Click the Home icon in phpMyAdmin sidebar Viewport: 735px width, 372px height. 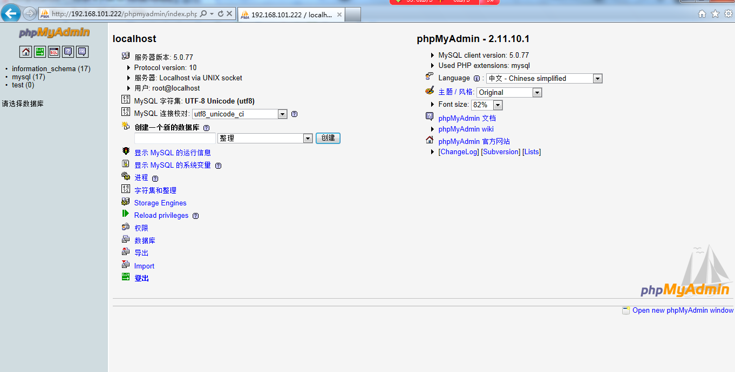[25, 52]
